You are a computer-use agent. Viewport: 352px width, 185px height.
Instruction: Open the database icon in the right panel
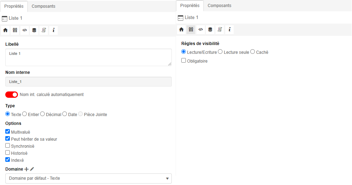pos(210,30)
